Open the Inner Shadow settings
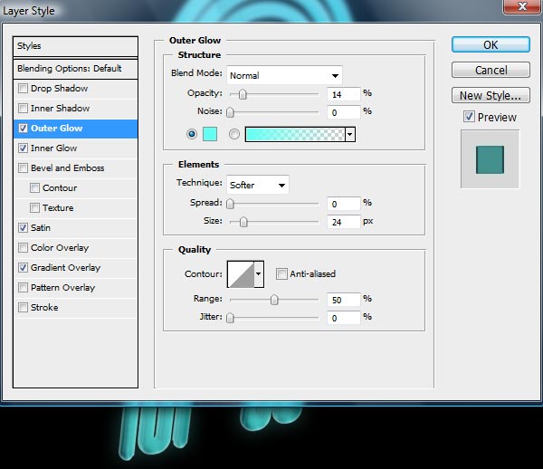Image resolution: width=543 pixels, height=469 pixels. (61, 108)
